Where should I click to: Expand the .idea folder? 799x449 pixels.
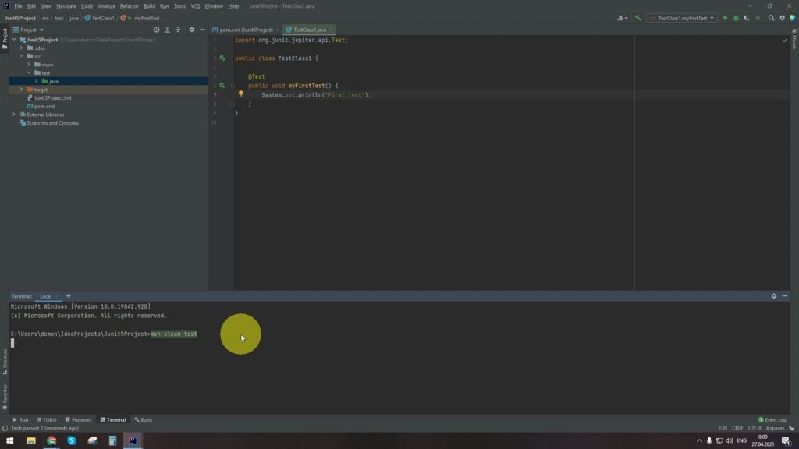click(21, 48)
